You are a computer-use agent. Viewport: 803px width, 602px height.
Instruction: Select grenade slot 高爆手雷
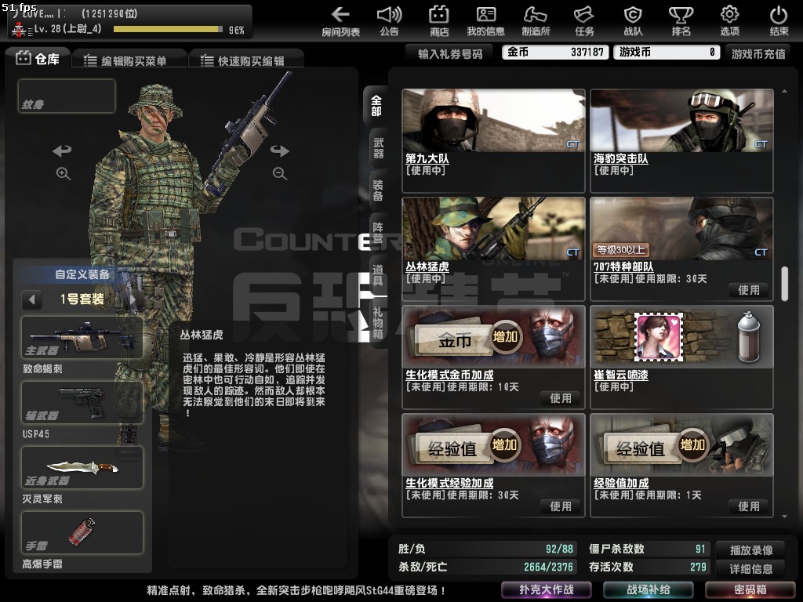pyautogui.click(x=82, y=532)
